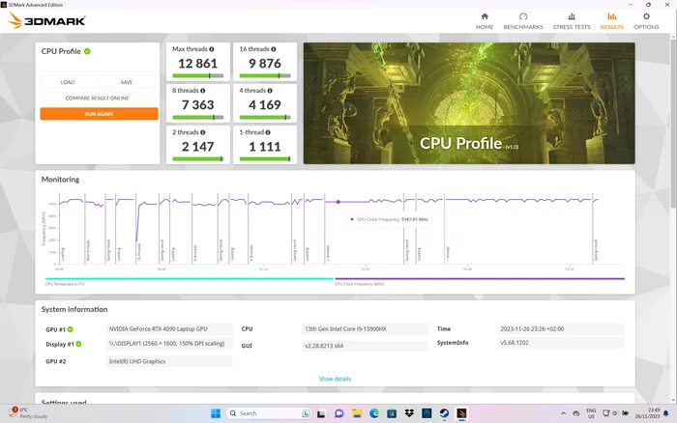
Task: Show info for 8 threads score
Action: (202, 91)
